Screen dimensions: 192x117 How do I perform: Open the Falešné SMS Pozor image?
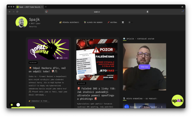click(x=97, y=59)
